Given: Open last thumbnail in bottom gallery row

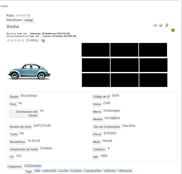Looking at the screenshot, I should pyautogui.click(x=153, y=80).
